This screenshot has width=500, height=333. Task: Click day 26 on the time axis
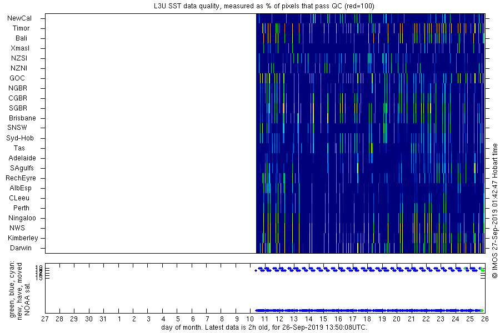pos(484,319)
